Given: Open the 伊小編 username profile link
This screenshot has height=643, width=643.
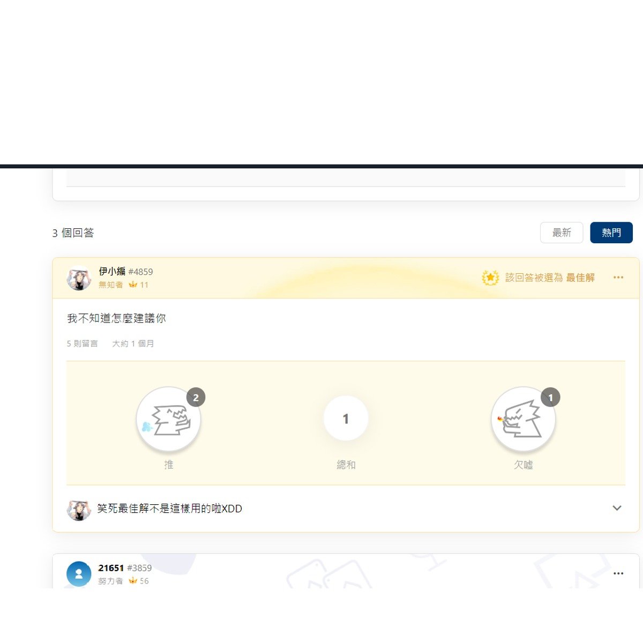Looking at the screenshot, I should coord(112,272).
